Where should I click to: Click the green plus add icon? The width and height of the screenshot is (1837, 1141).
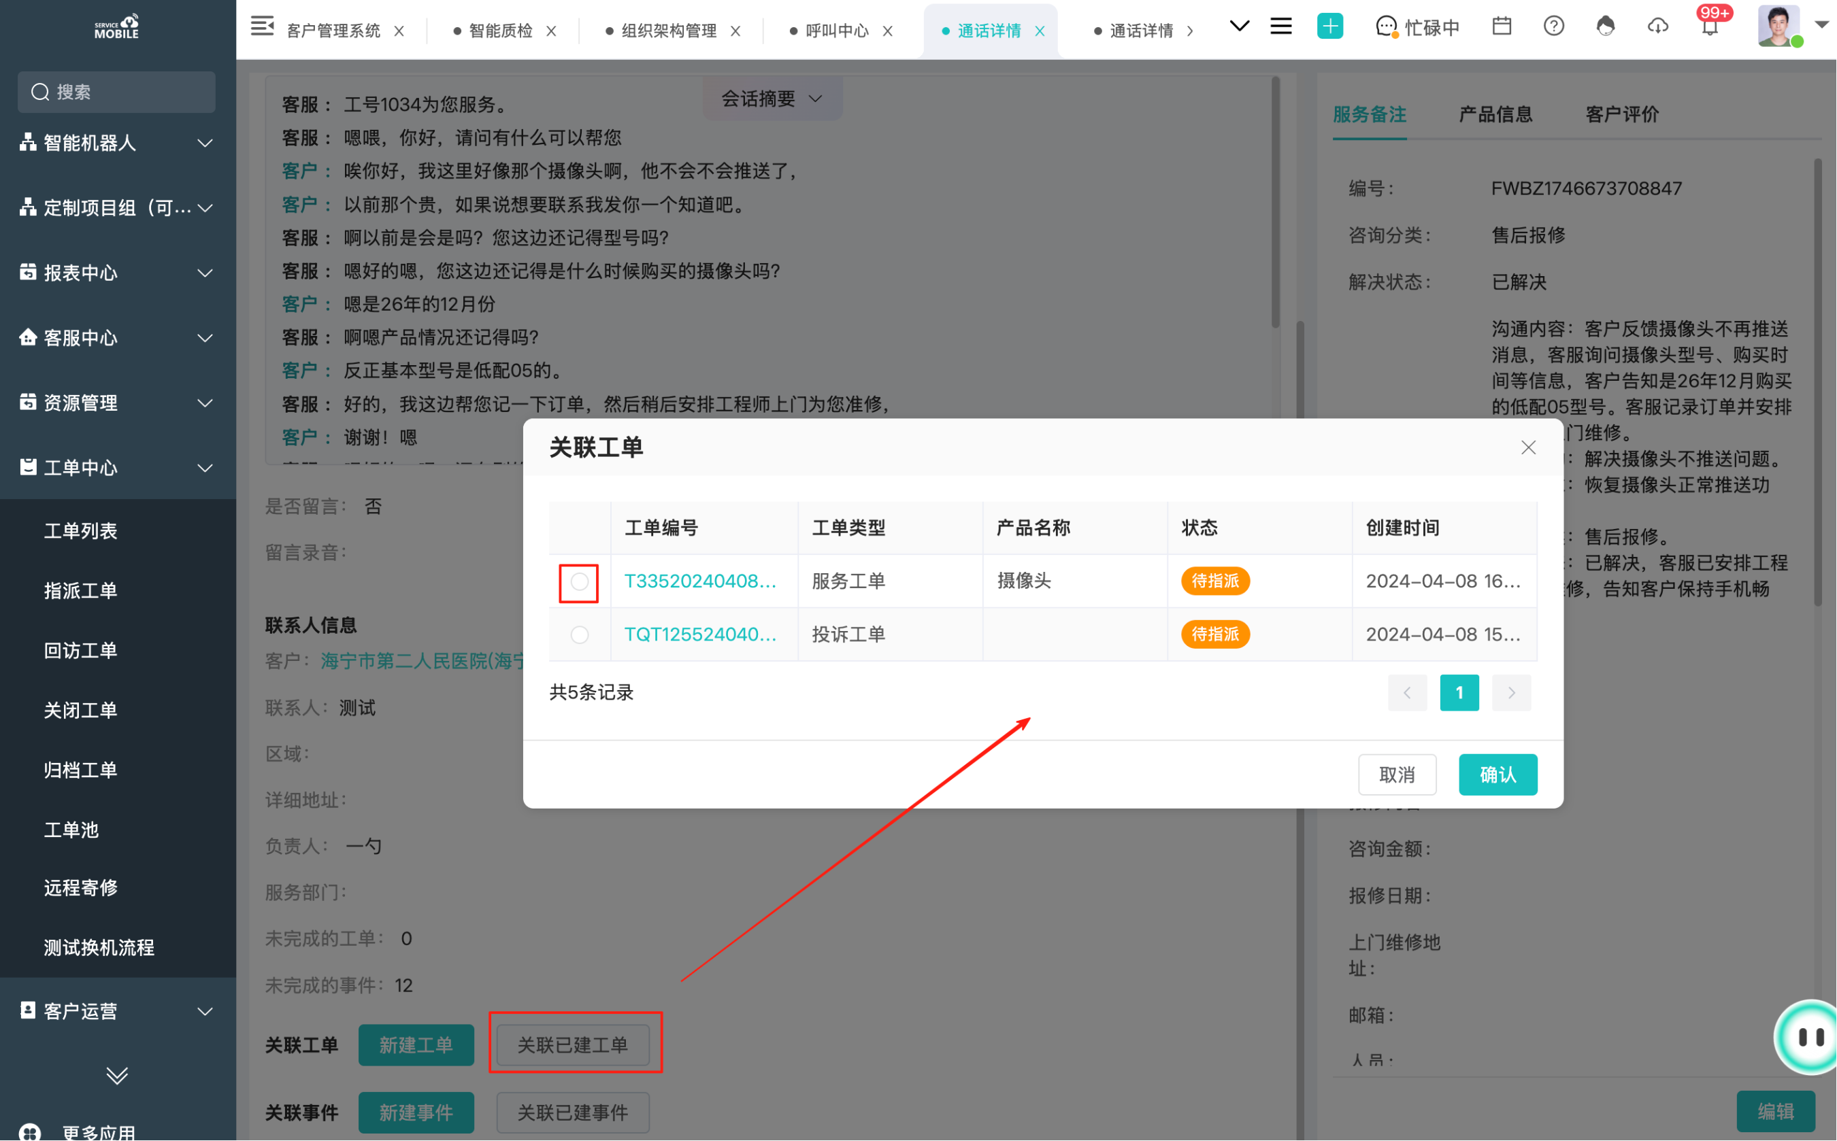[1329, 27]
